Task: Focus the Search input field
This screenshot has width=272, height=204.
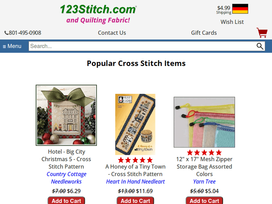Action: [x=142, y=46]
